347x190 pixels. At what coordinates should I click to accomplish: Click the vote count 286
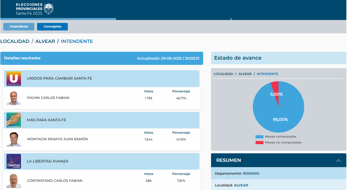(x=148, y=181)
